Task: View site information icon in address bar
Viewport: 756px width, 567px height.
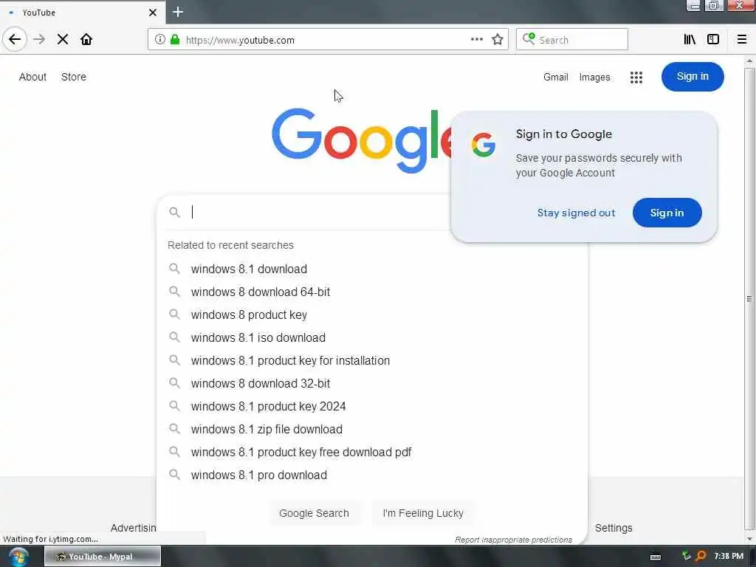Action: click(159, 40)
